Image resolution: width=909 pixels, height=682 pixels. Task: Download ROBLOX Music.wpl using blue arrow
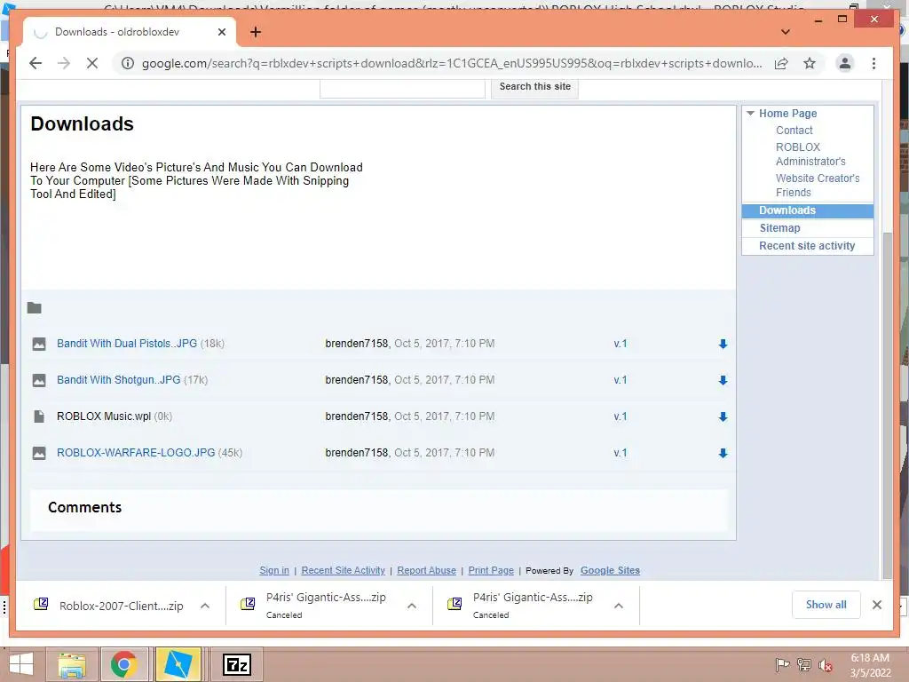coord(723,417)
